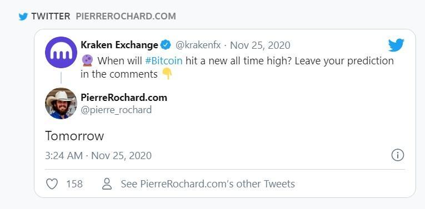The image size is (425, 209).
Task: Open the @krakenfx handle
Action: pos(198,45)
